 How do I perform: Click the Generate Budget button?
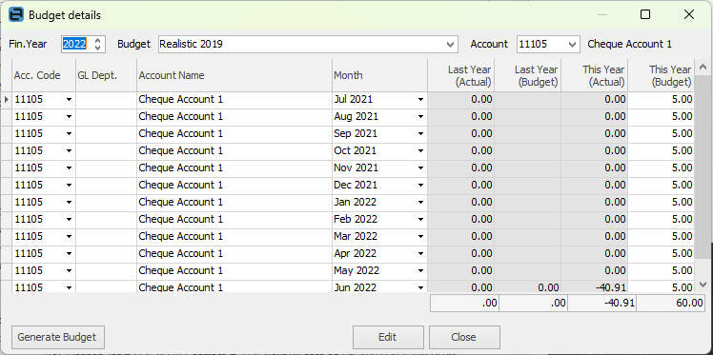57,337
